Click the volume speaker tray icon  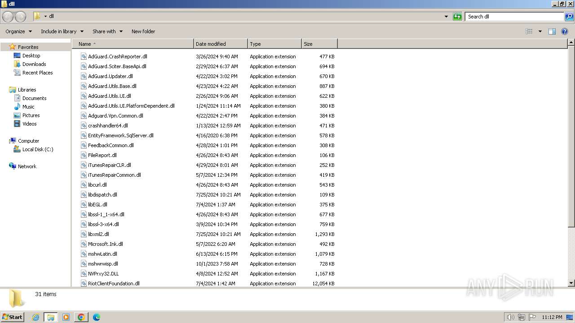[x=510, y=317]
